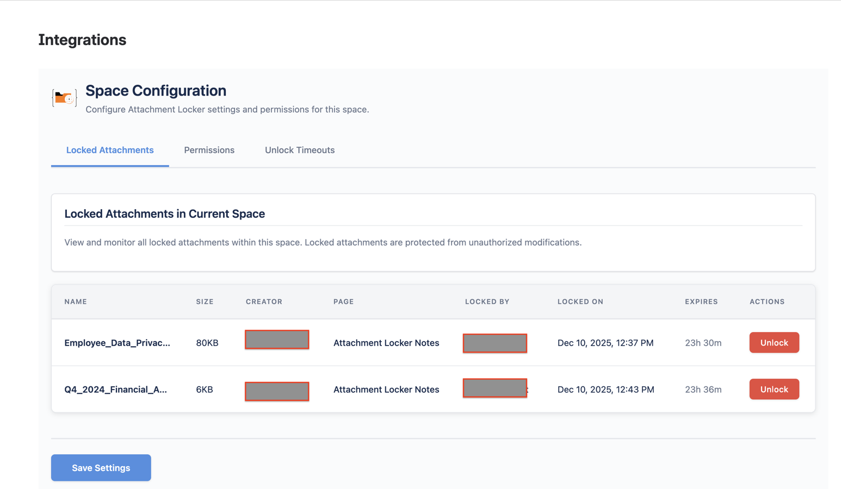Open Attachment Locker Notes page from second row
This screenshot has height=489, width=841.
click(386, 389)
